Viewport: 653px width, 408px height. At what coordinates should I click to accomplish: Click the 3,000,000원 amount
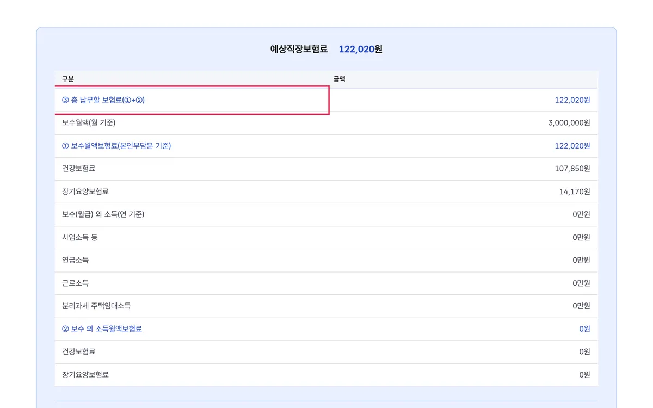[x=569, y=123]
